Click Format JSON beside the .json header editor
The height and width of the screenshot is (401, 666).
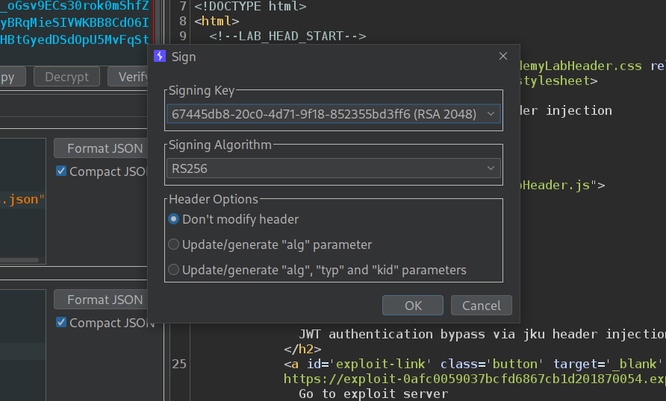coord(105,148)
